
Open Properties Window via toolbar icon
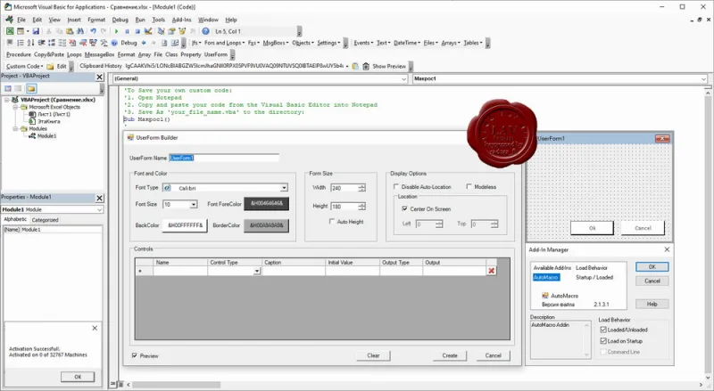(x=171, y=31)
